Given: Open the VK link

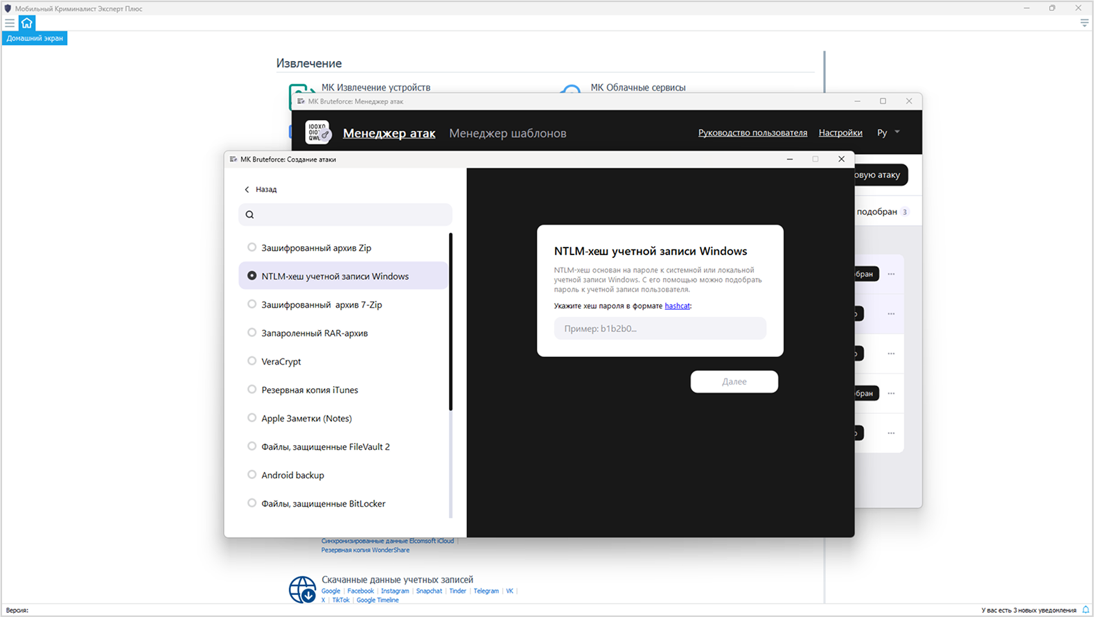Looking at the screenshot, I should coord(509,591).
